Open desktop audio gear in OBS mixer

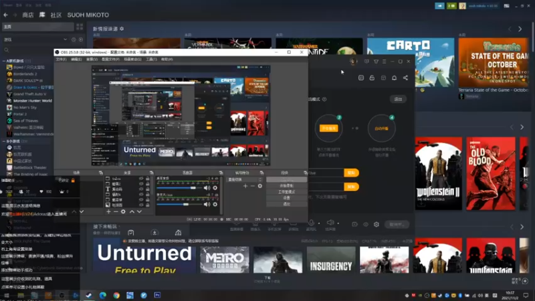click(x=215, y=188)
